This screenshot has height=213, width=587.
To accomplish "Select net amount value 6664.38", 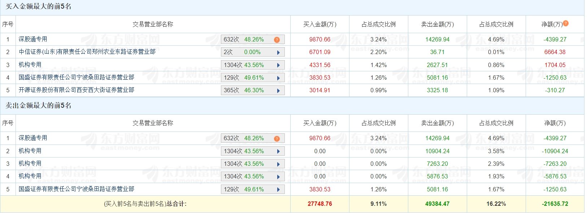I will [x=555, y=52].
